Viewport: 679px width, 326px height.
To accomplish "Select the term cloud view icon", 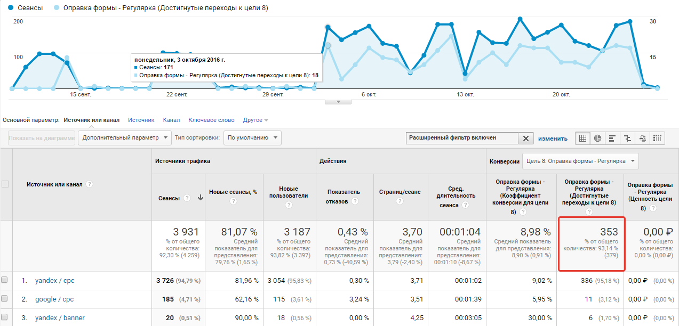I will tap(643, 138).
